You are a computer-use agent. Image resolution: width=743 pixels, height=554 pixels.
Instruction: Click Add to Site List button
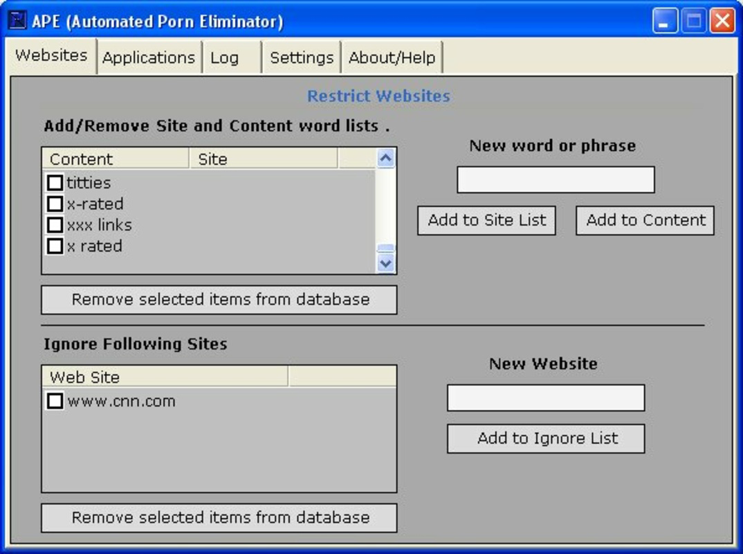click(486, 220)
